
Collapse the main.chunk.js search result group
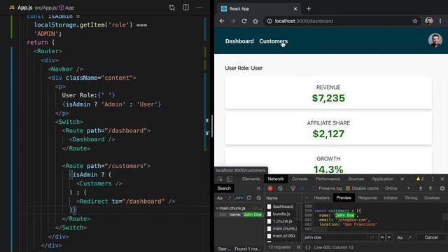click(x=217, y=209)
